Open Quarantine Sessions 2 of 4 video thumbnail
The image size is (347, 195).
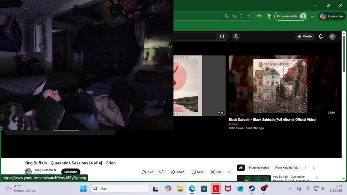254,178
